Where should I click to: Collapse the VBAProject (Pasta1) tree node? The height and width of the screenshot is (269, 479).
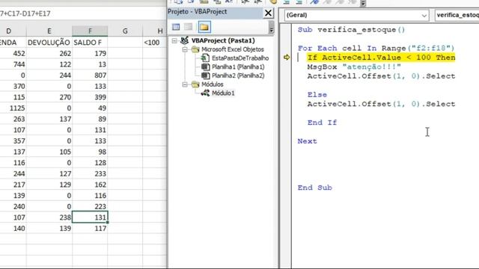pyautogui.click(x=174, y=40)
